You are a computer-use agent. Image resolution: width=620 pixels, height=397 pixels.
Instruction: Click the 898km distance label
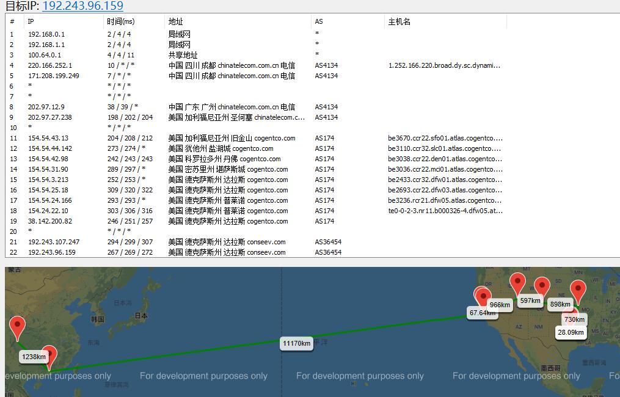click(560, 304)
